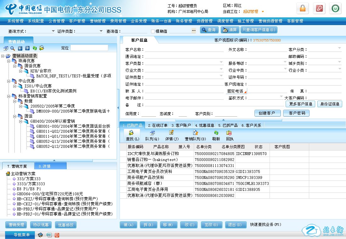346x239 pixels.
Task: Click the 创建客户 button
Action: (267, 113)
